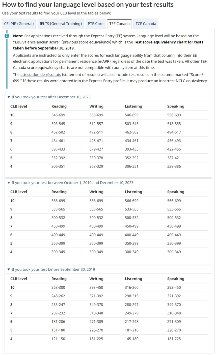Screen dimensions: 217x355
Task: Select the TEF Canada tab
Action: (x=119, y=24)
